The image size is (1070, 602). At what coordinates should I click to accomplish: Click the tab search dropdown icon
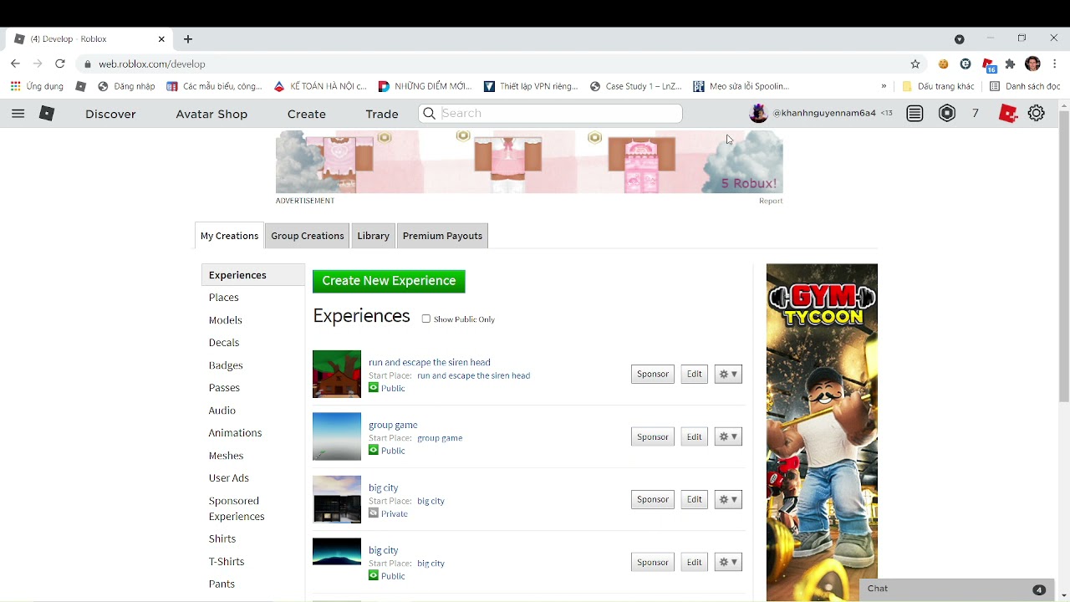[960, 39]
